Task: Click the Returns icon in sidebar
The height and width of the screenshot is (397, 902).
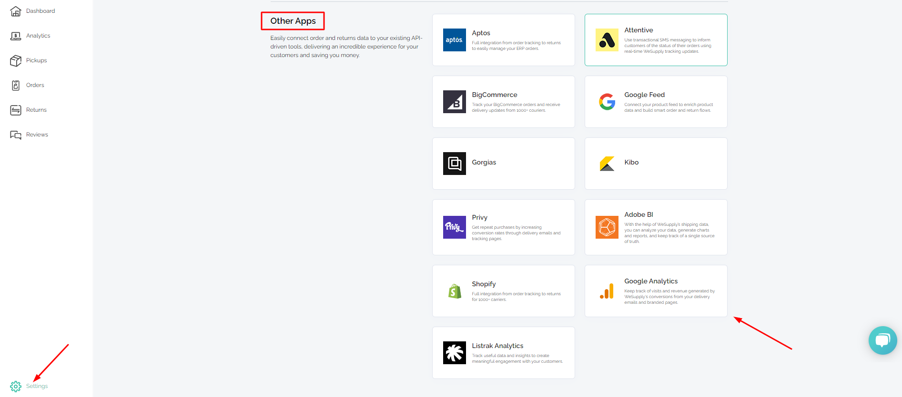Action: [x=16, y=110]
